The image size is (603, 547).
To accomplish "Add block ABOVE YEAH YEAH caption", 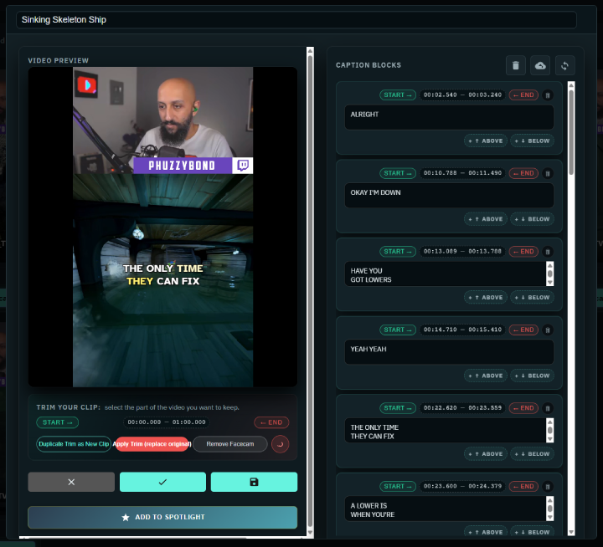I will (x=486, y=376).
